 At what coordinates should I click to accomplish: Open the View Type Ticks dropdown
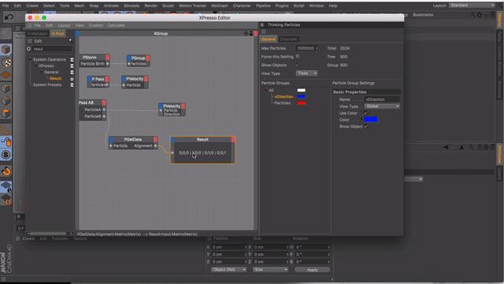(306, 73)
